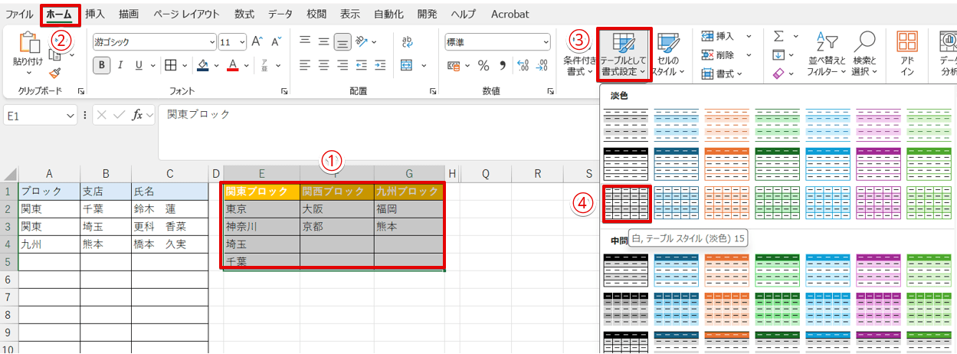957x354 pixels.
Task: Open セルのスタイル dropdown
Action: [x=669, y=53]
